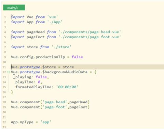Click the false value after productionTip
Image resolution: width=164 pixels, height=129 pixels.
click(x=77, y=57)
